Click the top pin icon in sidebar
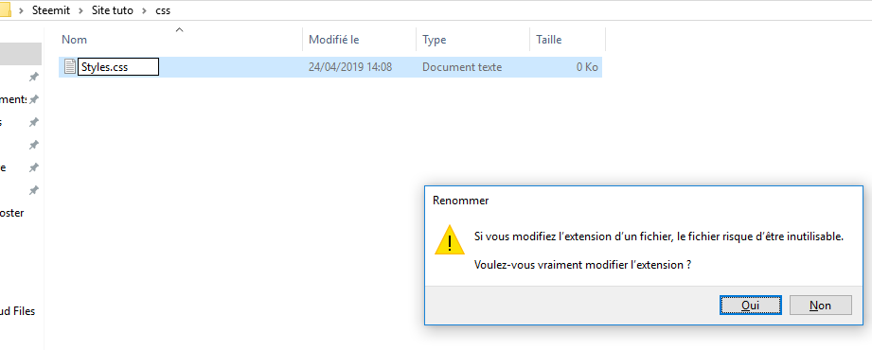The height and width of the screenshot is (350, 872). (34, 77)
